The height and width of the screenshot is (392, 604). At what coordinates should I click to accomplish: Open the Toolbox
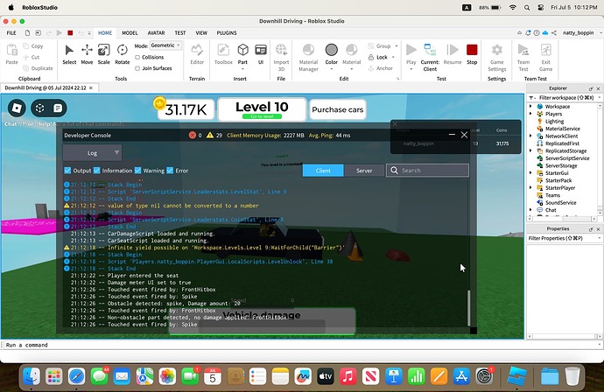pos(223,54)
